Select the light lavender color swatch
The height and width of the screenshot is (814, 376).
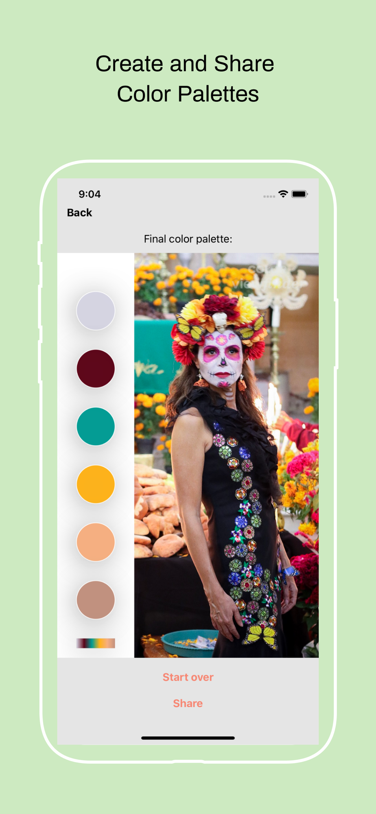[x=96, y=311]
